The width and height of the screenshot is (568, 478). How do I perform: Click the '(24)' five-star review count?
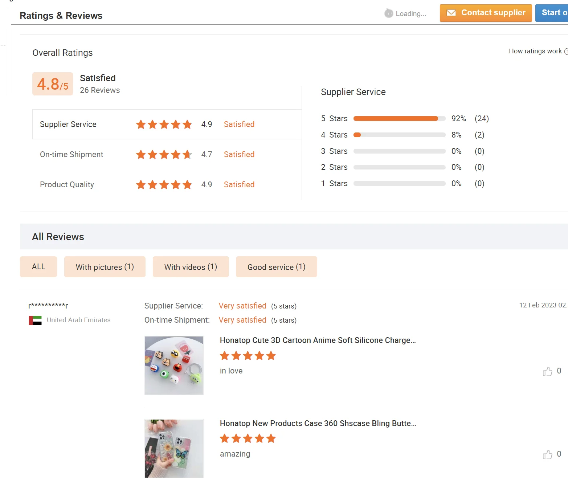[x=482, y=119]
